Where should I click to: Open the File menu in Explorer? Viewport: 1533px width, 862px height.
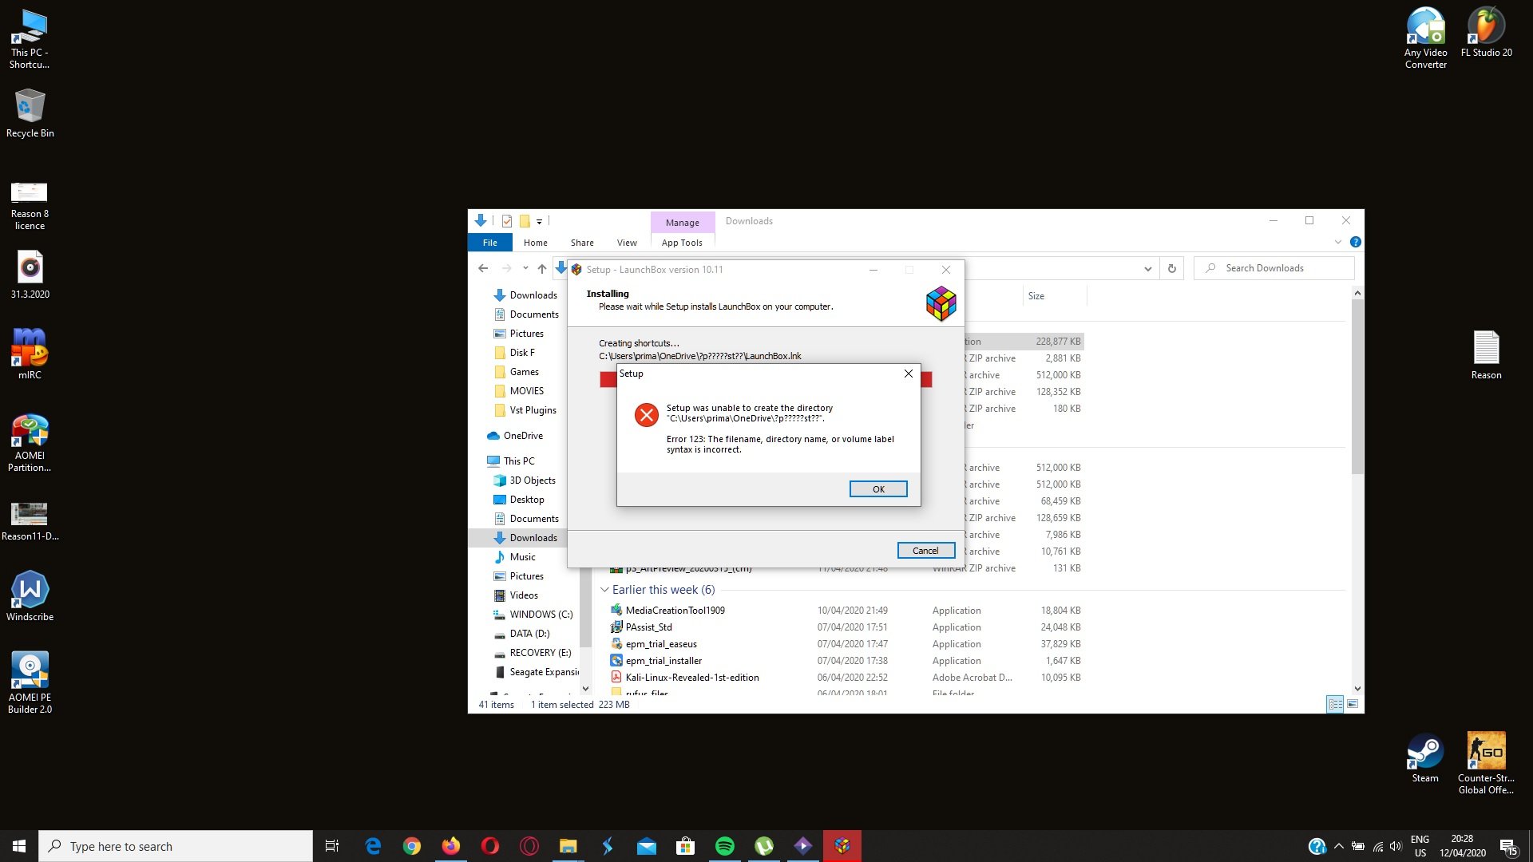click(489, 243)
